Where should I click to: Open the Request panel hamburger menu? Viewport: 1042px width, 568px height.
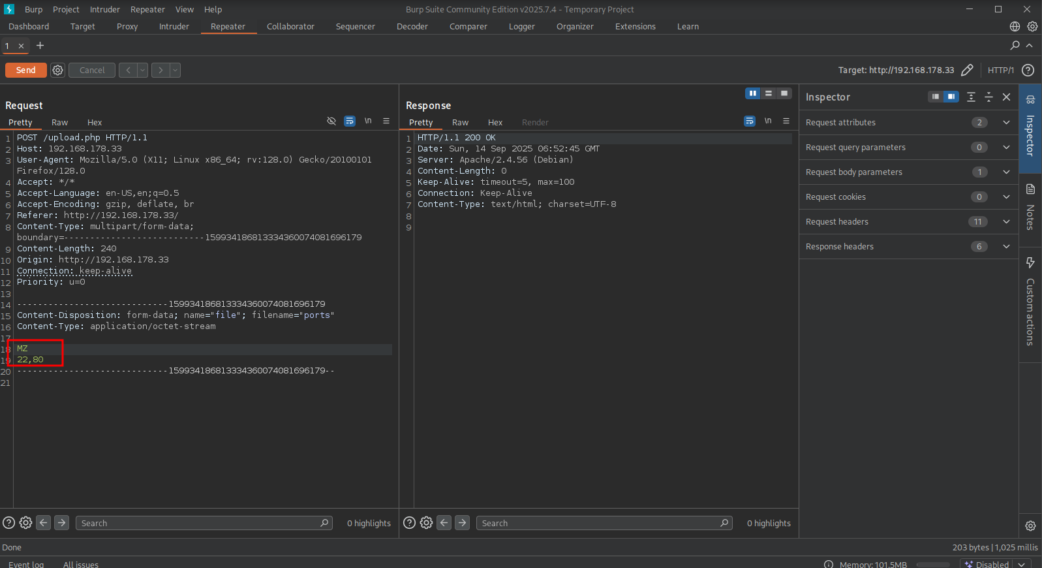(x=386, y=121)
